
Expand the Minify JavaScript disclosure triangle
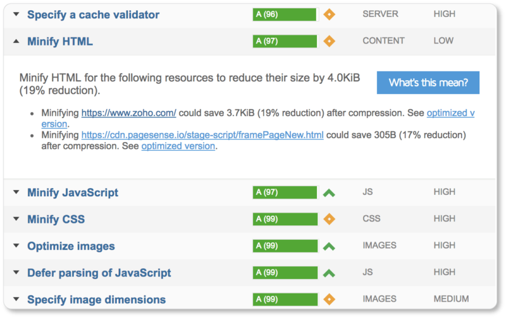(x=16, y=192)
